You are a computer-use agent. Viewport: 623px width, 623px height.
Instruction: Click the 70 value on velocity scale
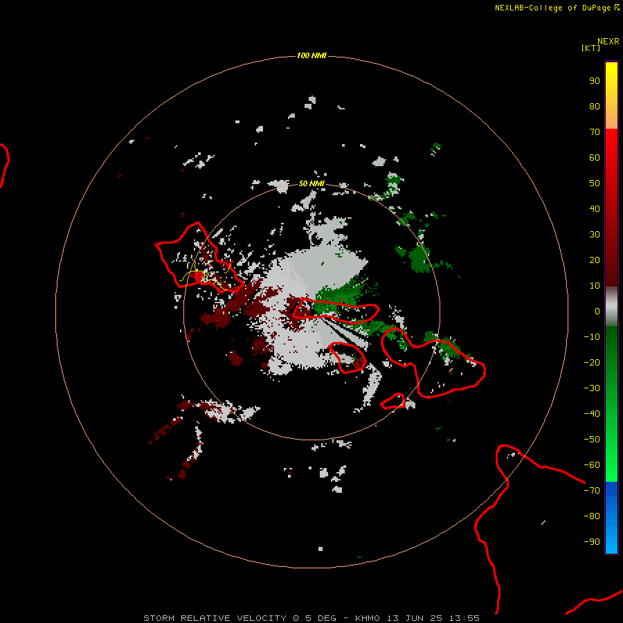595,132
